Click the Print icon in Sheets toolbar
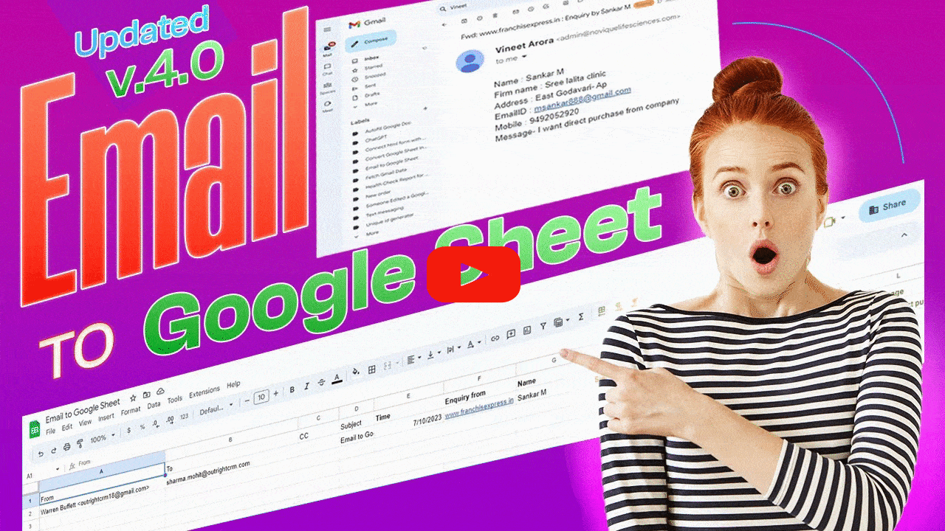 click(x=66, y=447)
